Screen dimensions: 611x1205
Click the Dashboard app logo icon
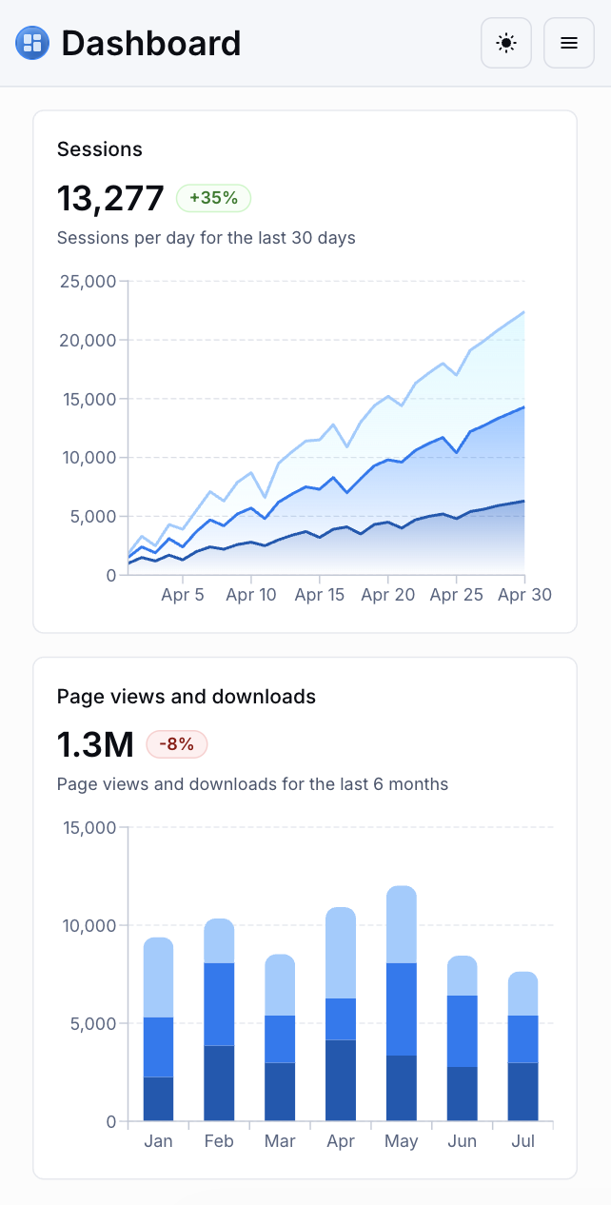pos(31,42)
